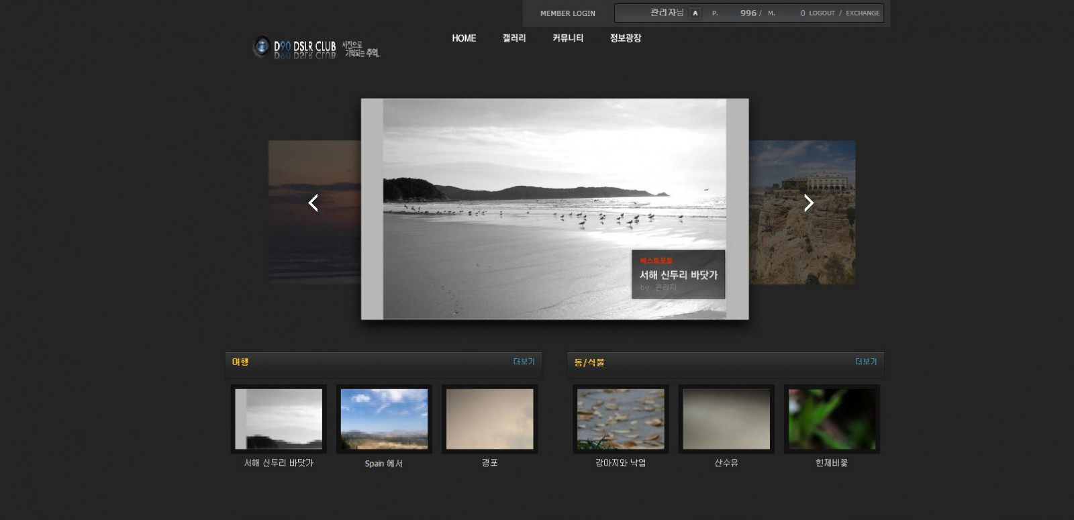Open the Spain 에서 photo thumbnail
This screenshot has height=520, width=1074.
[x=384, y=419]
